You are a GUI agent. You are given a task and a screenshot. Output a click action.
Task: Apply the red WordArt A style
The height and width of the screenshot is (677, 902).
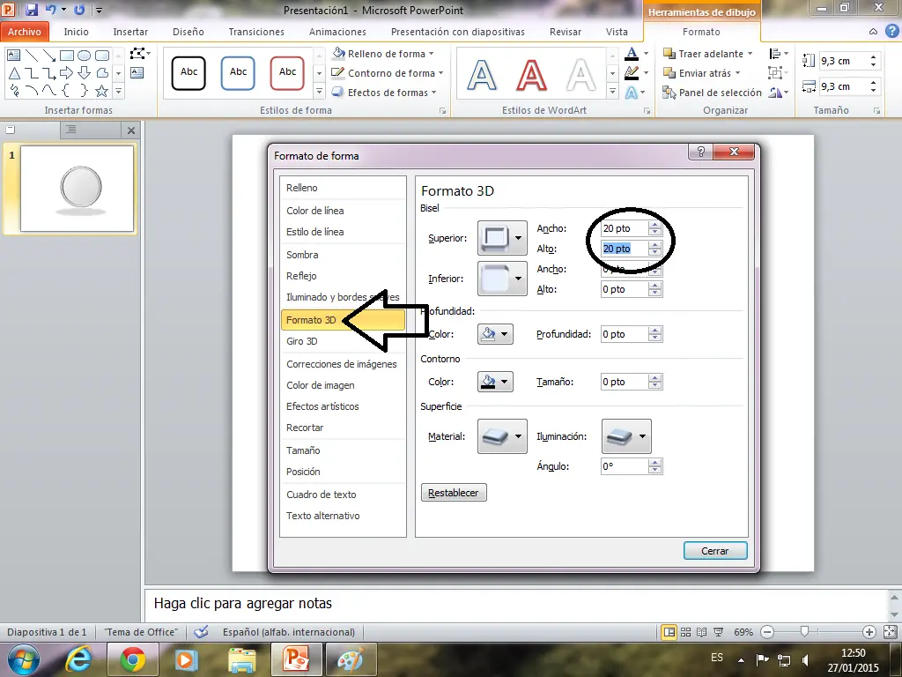point(531,75)
